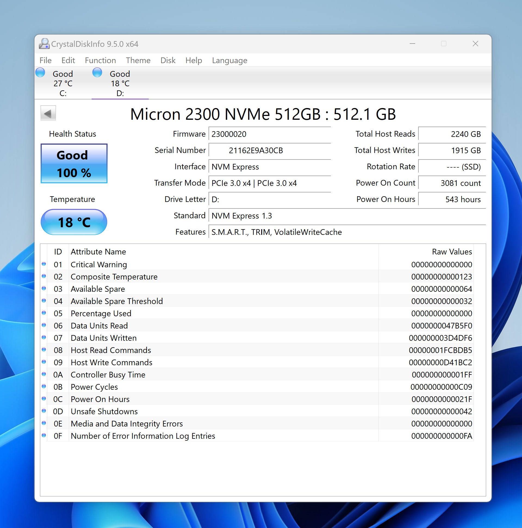Click the ID column header
This screenshot has height=528, width=522.
point(58,252)
